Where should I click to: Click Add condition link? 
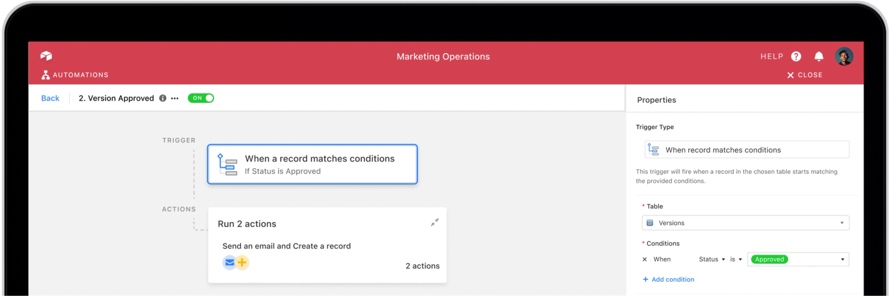(x=668, y=279)
